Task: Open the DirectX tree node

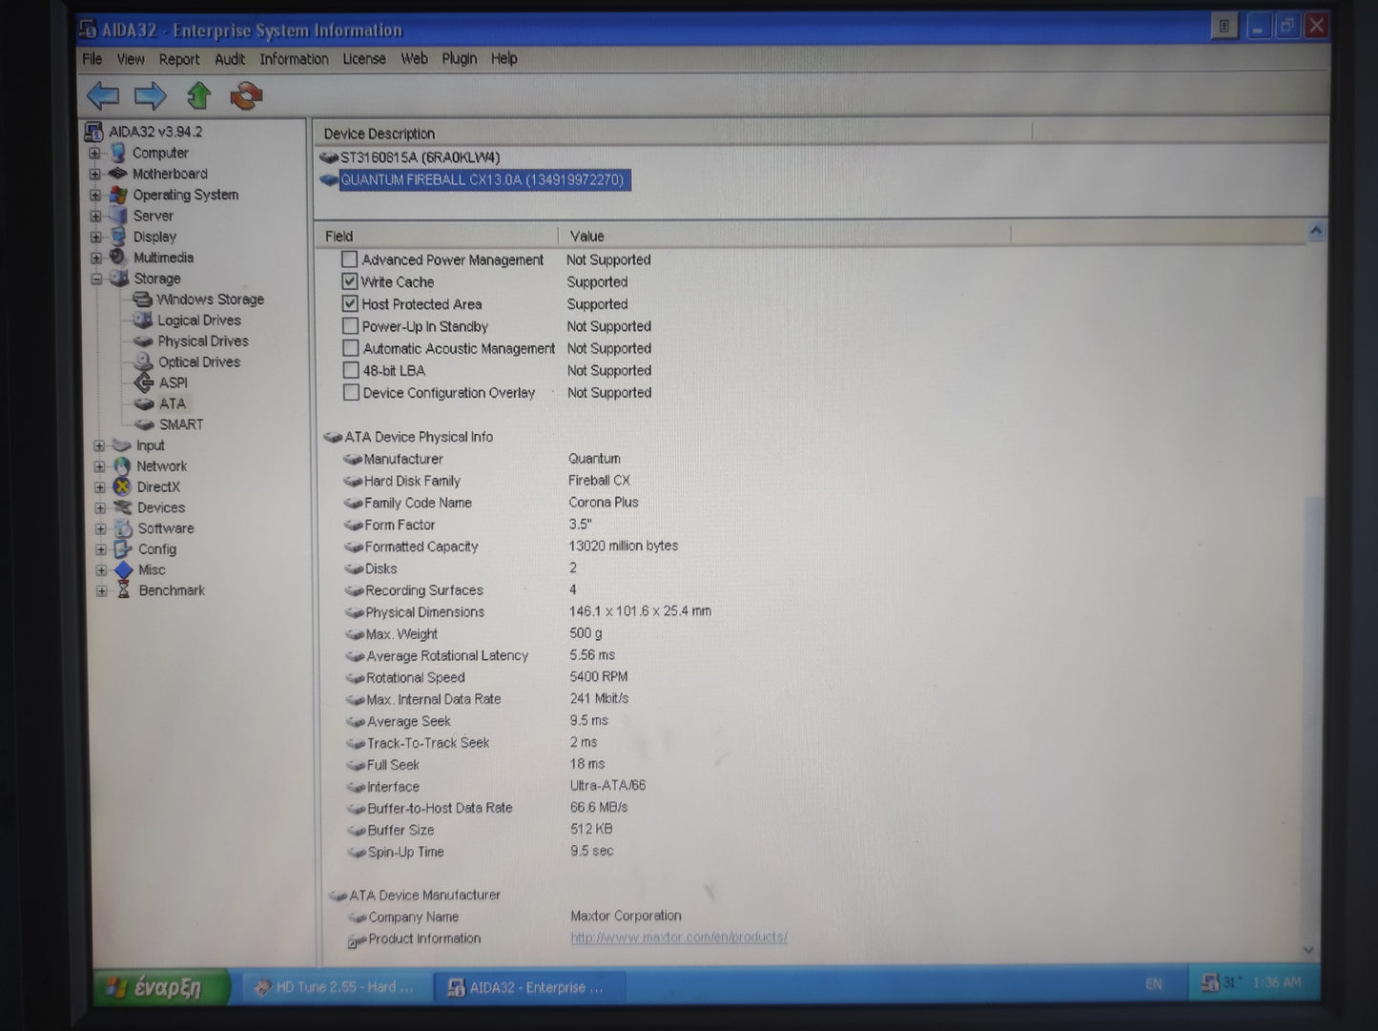Action: pyautogui.click(x=157, y=486)
